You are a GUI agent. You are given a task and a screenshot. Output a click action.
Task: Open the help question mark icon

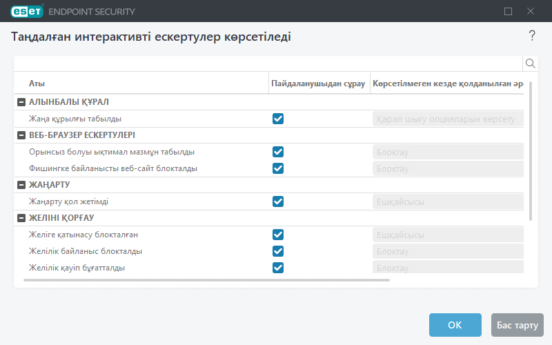coord(532,36)
